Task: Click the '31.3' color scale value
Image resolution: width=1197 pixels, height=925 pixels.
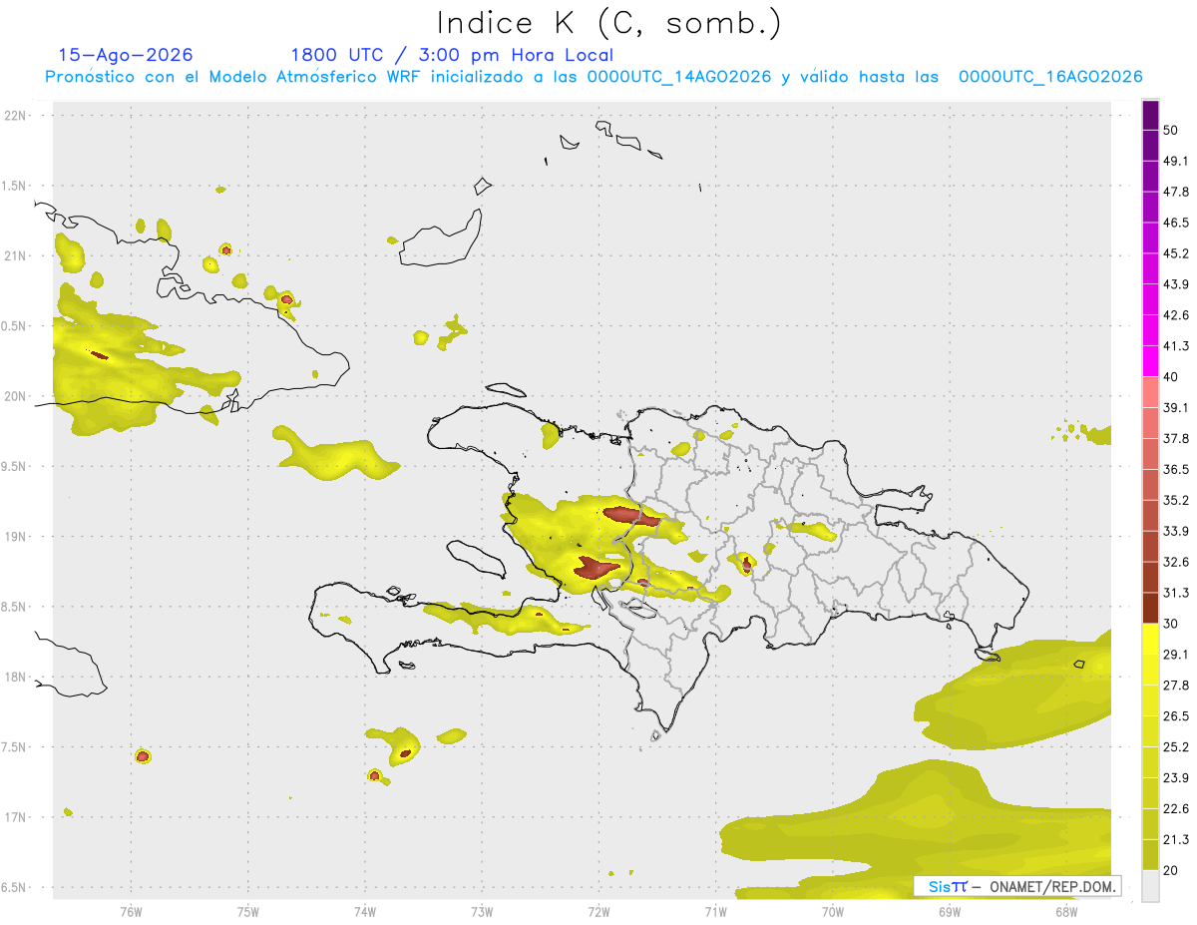Action: [1175, 593]
